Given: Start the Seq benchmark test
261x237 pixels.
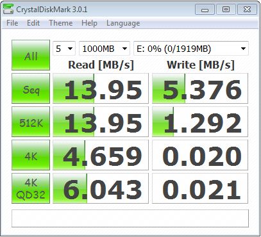Looking at the screenshot, I should 31,88.
